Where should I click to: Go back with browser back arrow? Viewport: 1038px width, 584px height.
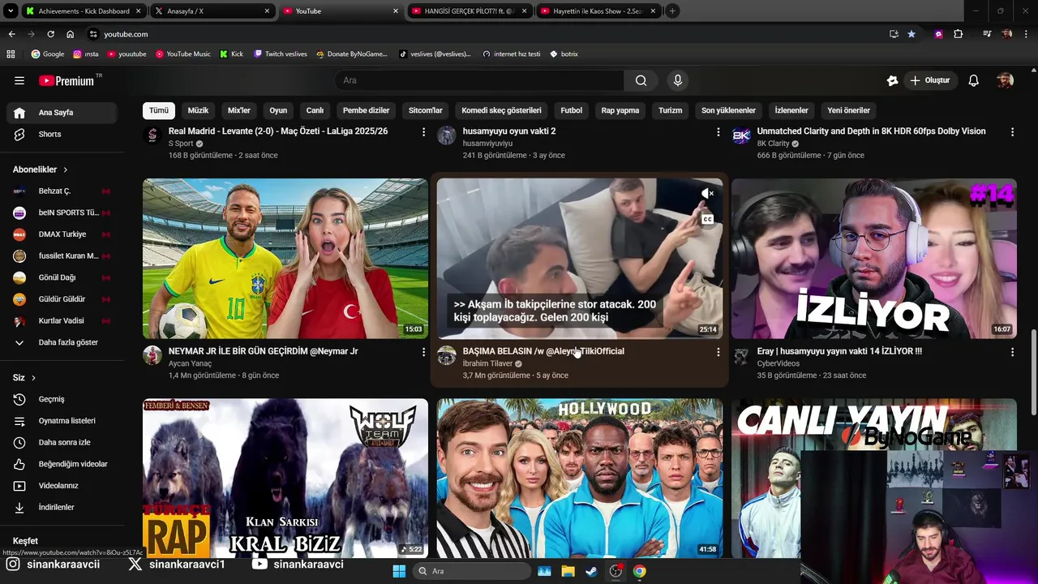(x=11, y=34)
